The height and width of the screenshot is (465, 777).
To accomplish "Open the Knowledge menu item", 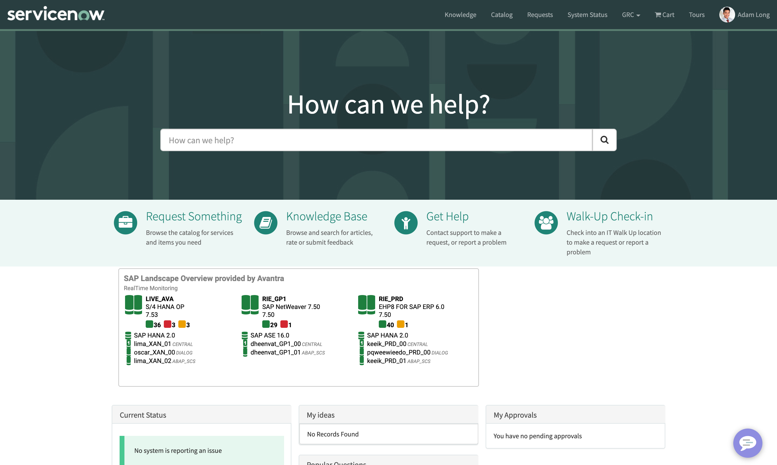I will pyautogui.click(x=460, y=15).
